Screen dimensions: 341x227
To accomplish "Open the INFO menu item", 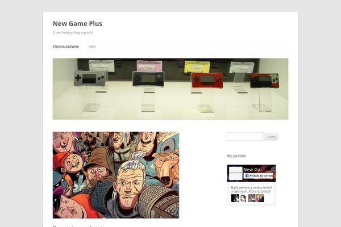I will [x=92, y=47].
